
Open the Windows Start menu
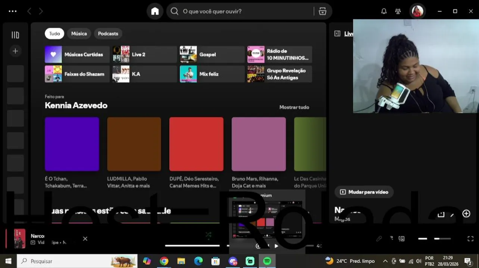coord(8,261)
